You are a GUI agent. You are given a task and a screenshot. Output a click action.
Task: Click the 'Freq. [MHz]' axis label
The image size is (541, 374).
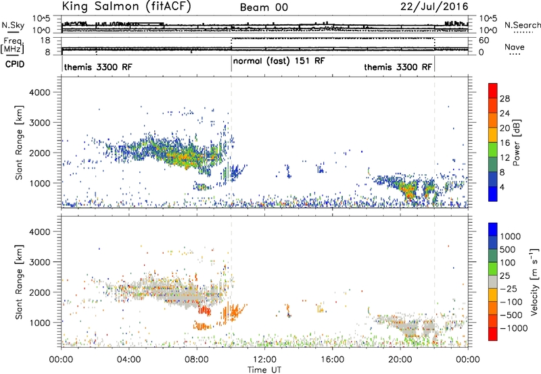tap(12, 45)
